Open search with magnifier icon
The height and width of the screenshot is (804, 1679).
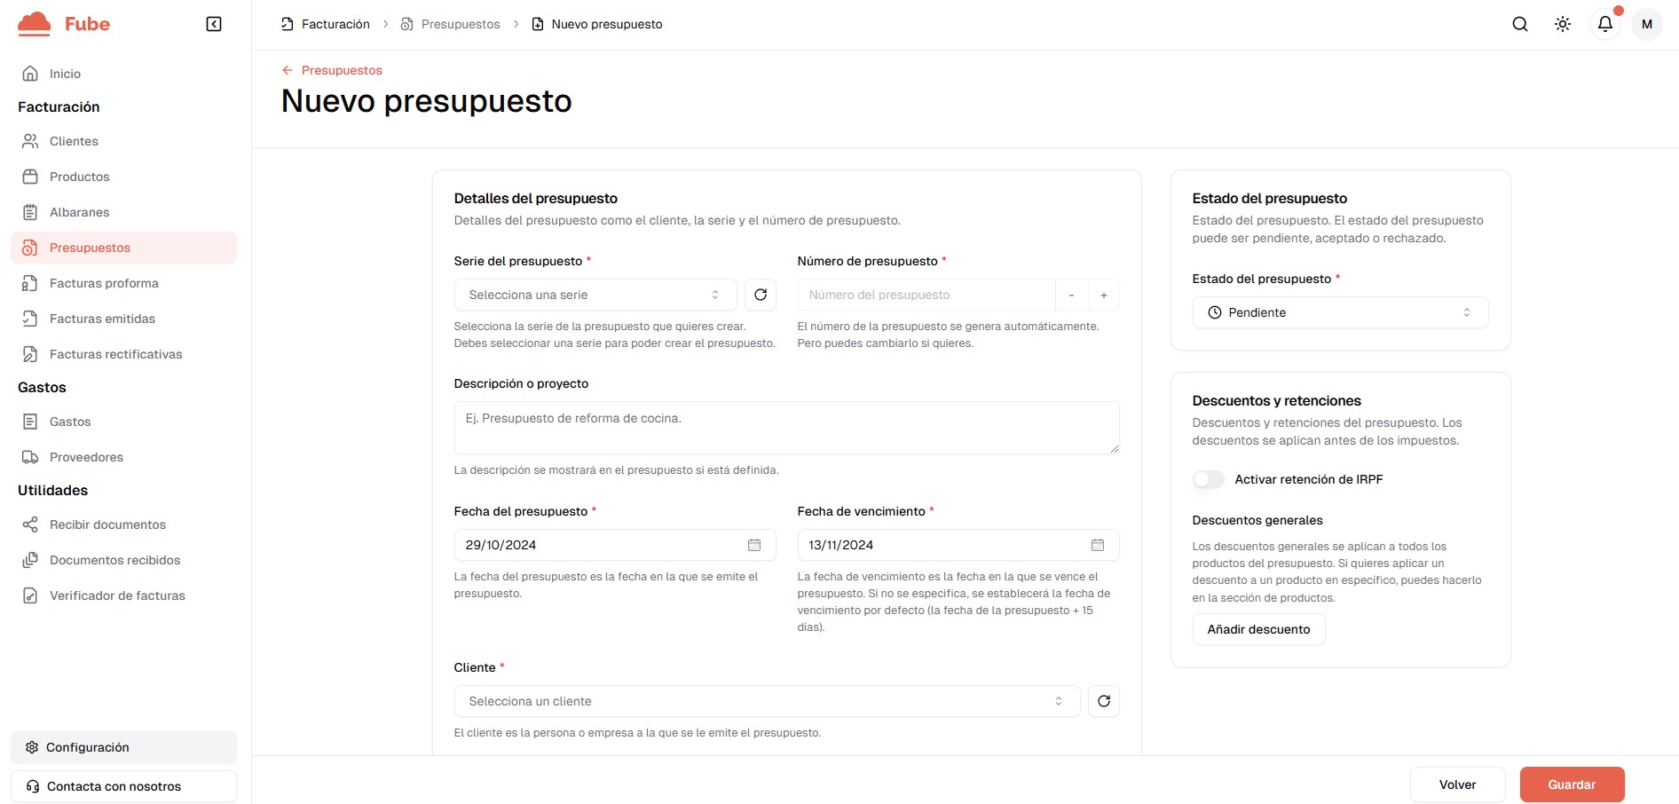click(1520, 24)
